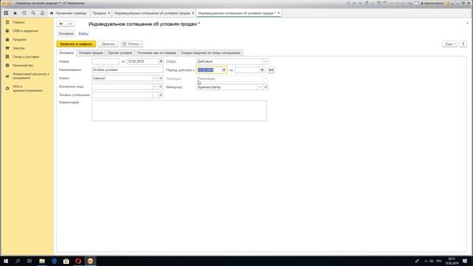The width and height of the screenshot is (473, 266).
Task: Navigate back with left arrow button
Action: click(x=61, y=24)
